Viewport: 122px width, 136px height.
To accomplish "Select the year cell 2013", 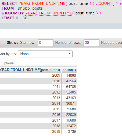I will (x=56, y=98).
